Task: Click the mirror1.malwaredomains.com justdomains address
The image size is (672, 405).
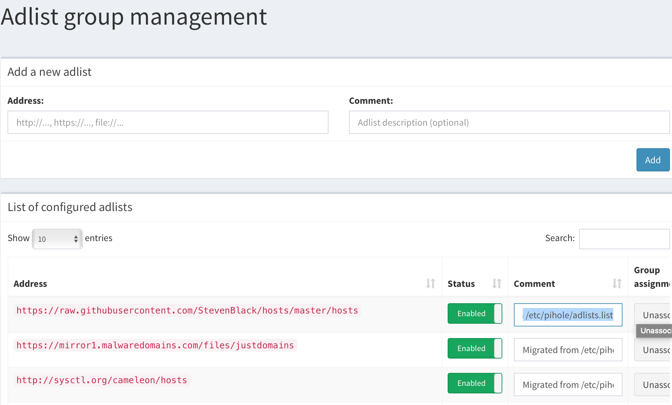Action: click(155, 345)
